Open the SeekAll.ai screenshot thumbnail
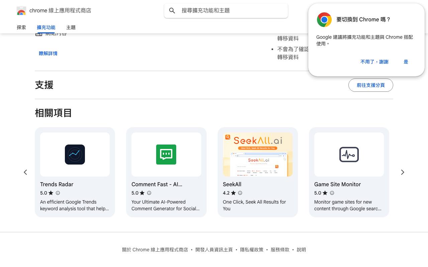This screenshot has height=267, width=428. (x=258, y=155)
